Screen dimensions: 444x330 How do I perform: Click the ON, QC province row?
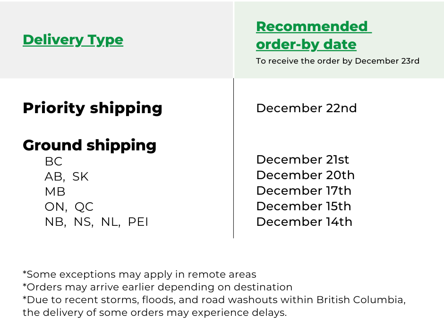click(x=69, y=206)
